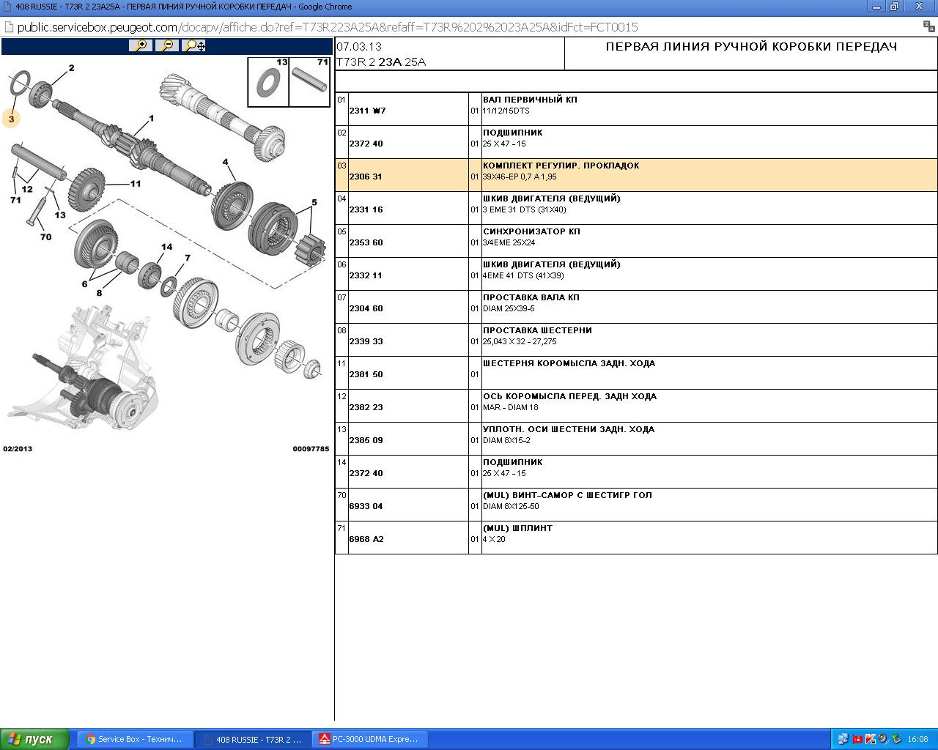Screen dimensions: 938x750
Task: Select part number 2353 60
Action: pos(366,242)
